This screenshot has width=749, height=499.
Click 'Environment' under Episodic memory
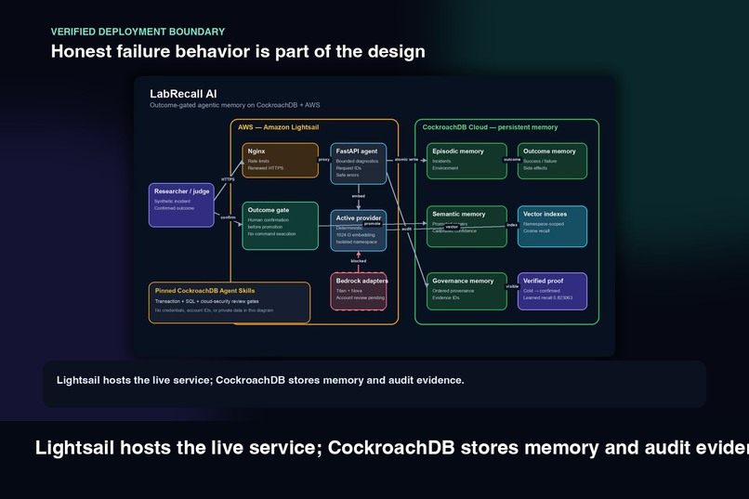[445, 168]
